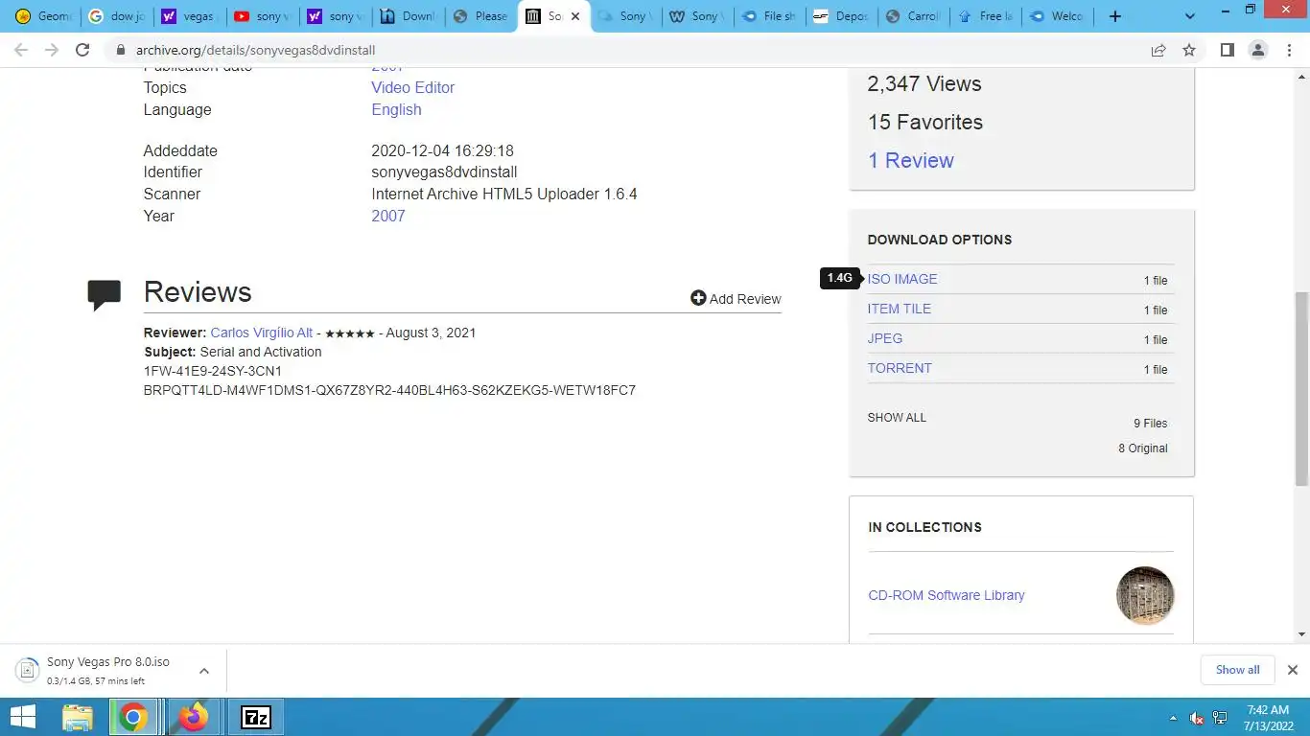Viewport: 1310px width, 736px height.
Task: Click the CD-ROM Software Library thumbnail
Action: coord(1145,595)
